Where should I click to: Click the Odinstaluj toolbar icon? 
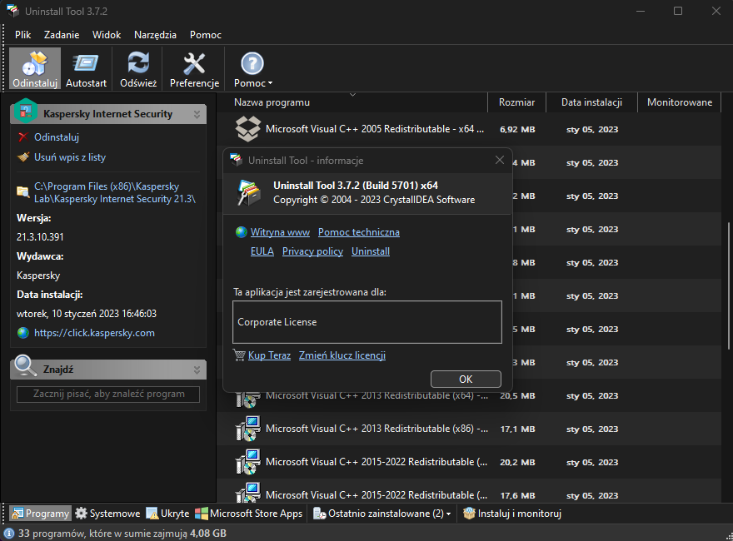click(35, 63)
